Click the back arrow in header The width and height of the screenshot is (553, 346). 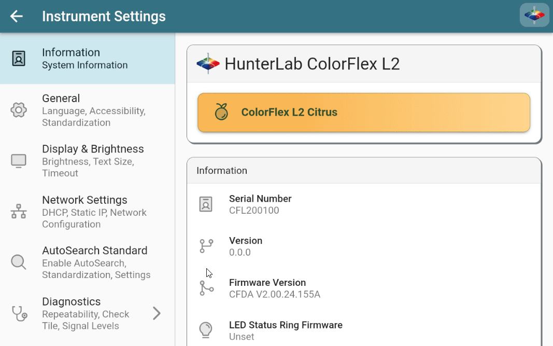pos(17,17)
